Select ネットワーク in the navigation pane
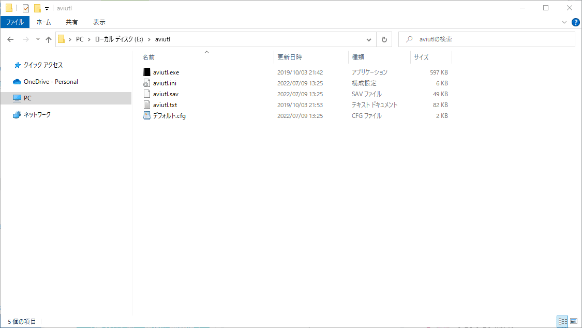Viewport: 582px width, 328px height. click(x=37, y=115)
